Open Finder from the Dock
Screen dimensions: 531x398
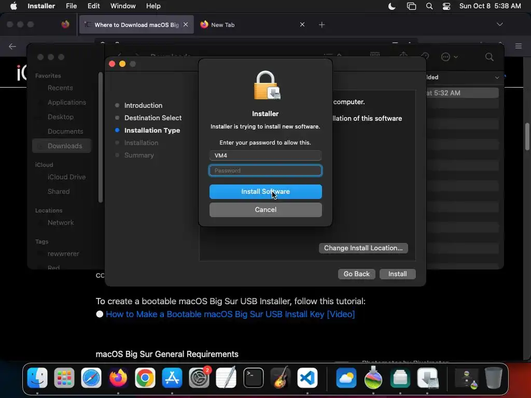37,378
